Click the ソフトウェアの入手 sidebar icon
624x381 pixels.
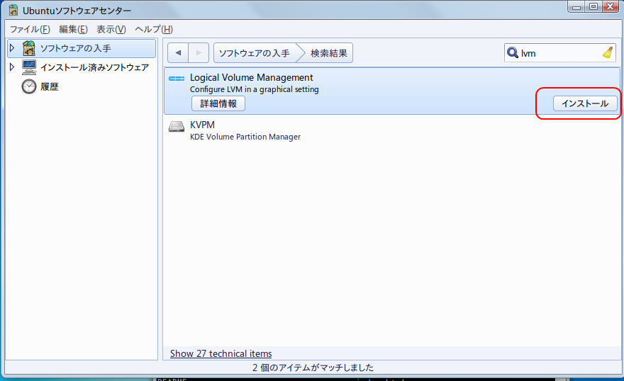(x=29, y=48)
